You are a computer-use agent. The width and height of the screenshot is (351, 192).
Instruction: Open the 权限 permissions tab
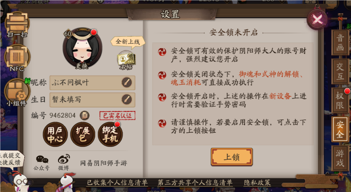[340, 100]
